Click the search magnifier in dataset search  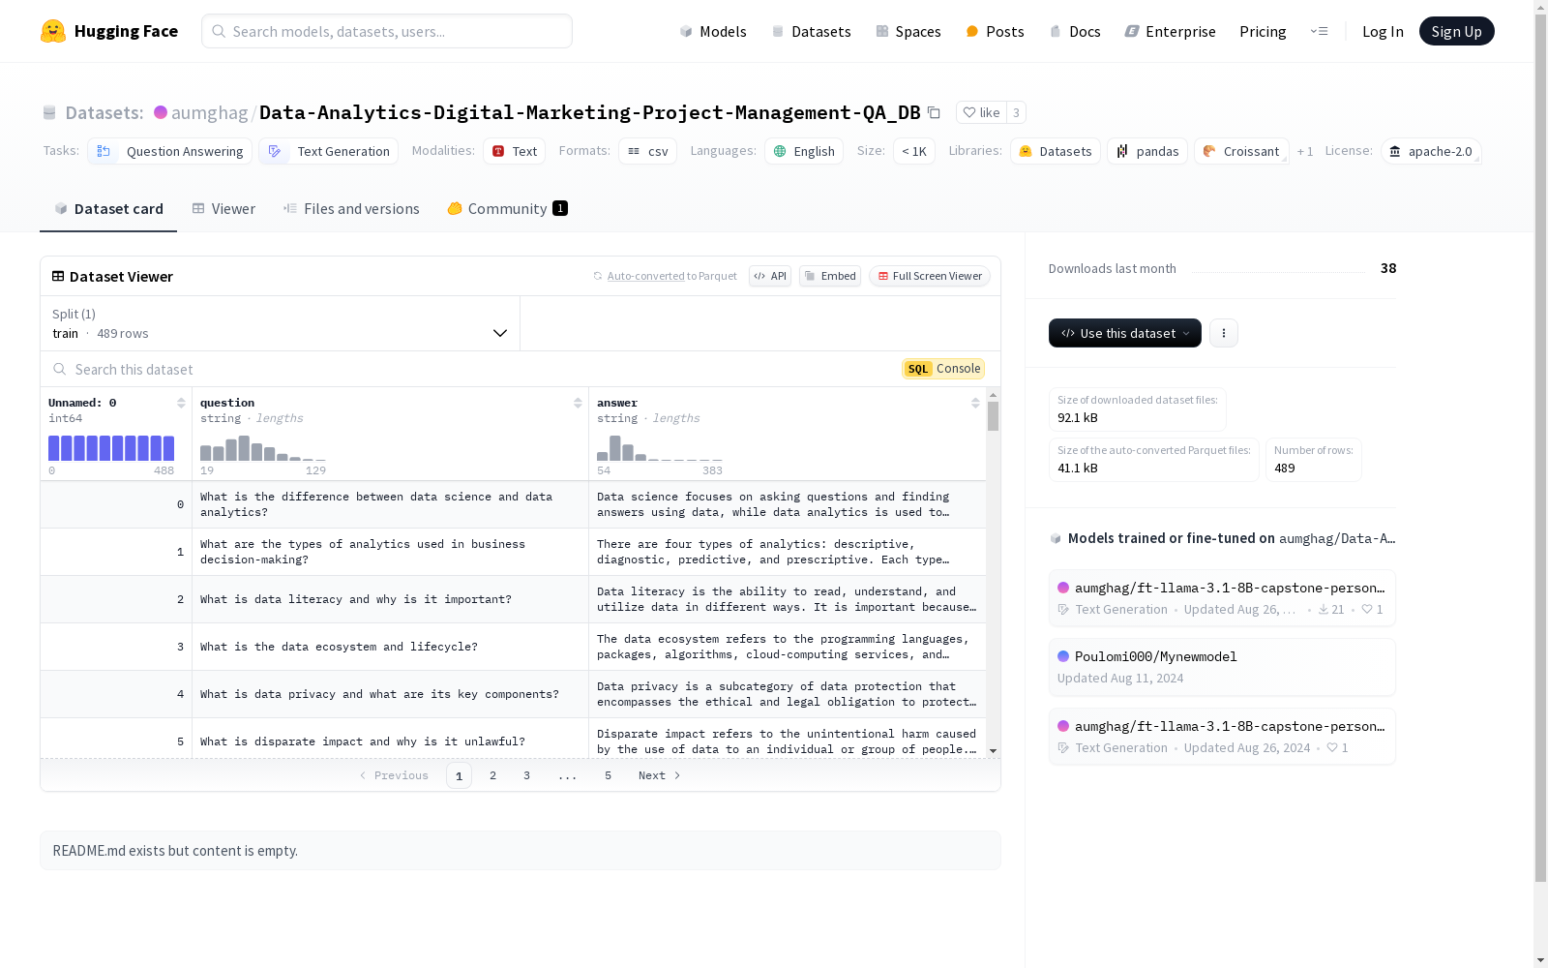point(60,369)
